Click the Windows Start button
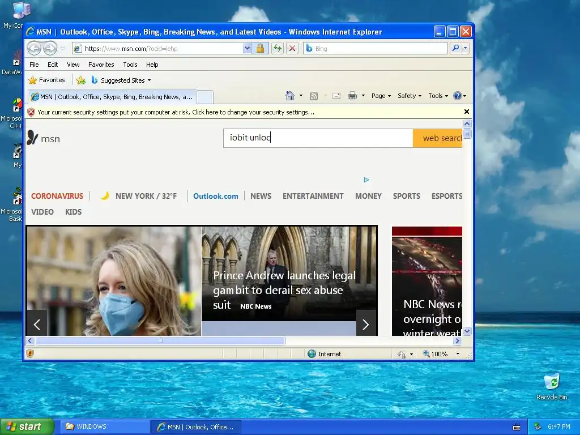 [27, 427]
